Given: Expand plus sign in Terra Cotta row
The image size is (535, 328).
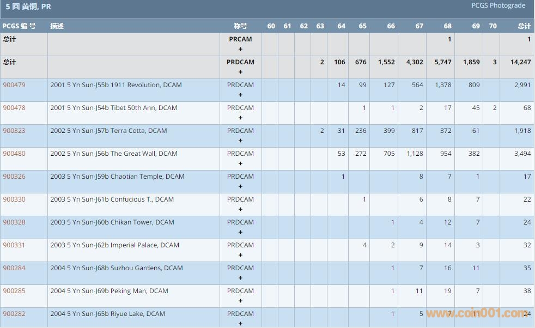Looking at the screenshot, I should [240, 141].
